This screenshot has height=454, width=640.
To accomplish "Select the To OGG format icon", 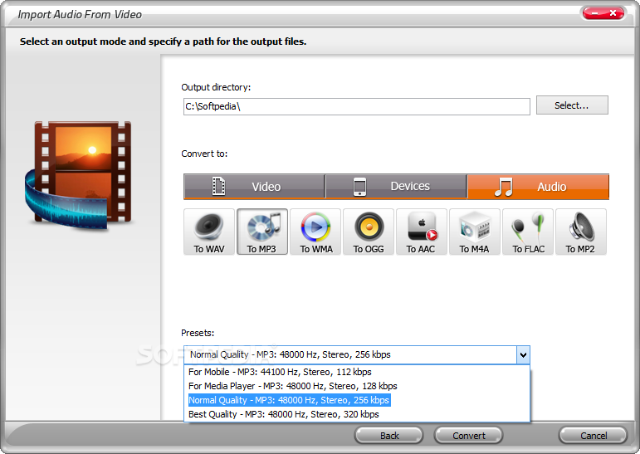I will pyautogui.click(x=369, y=232).
